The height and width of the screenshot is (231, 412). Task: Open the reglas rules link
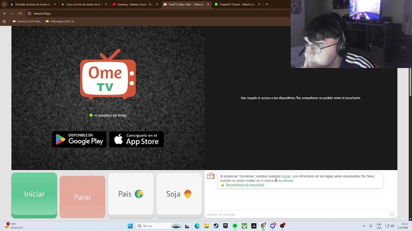tap(286, 176)
